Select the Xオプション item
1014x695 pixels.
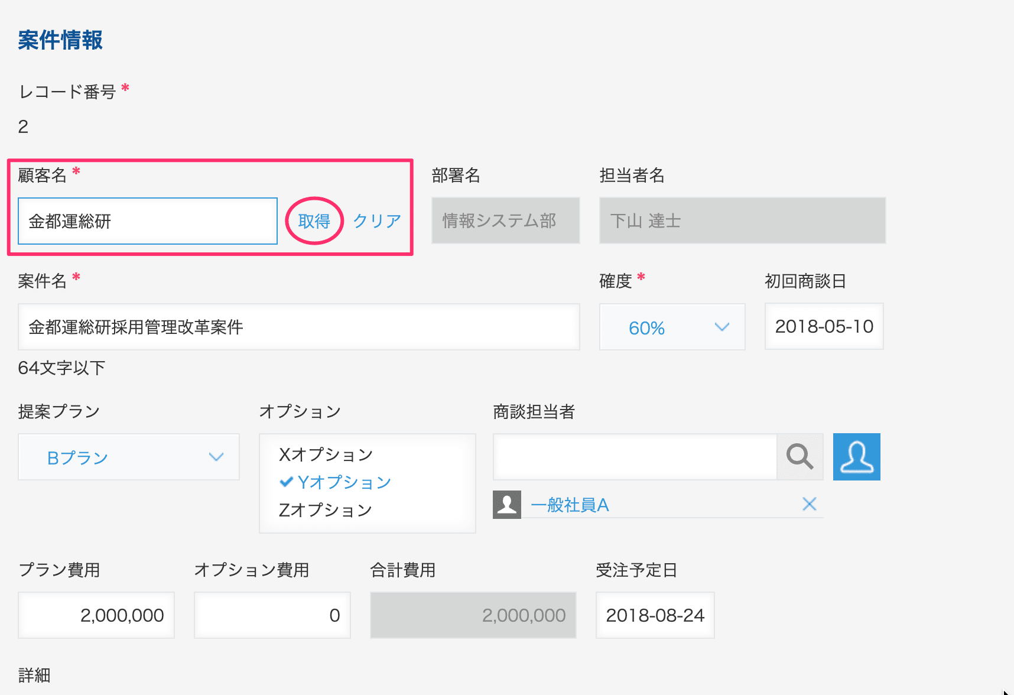326,454
